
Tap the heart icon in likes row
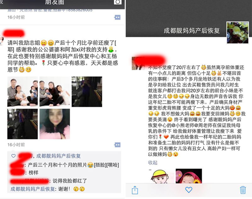tap(13, 156)
